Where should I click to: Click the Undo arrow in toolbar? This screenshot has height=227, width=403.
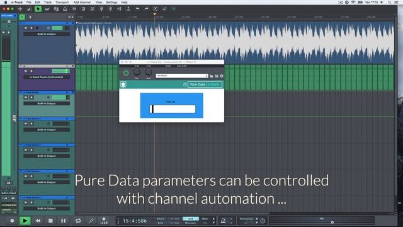click(137, 9)
